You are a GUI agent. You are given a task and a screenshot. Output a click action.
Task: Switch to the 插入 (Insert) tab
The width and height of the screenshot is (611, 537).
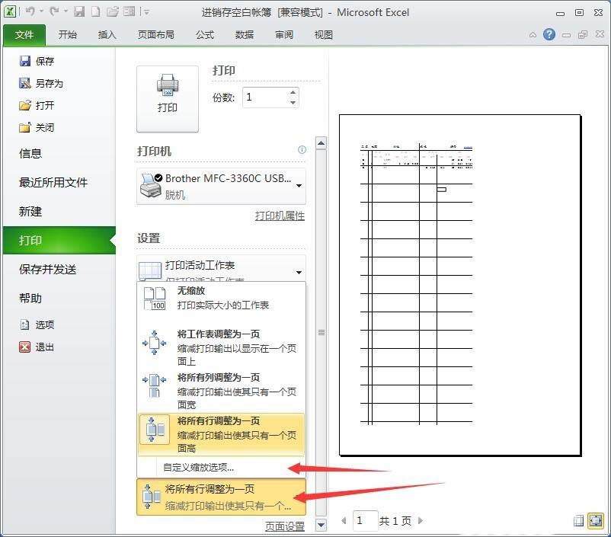(x=107, y=35)
